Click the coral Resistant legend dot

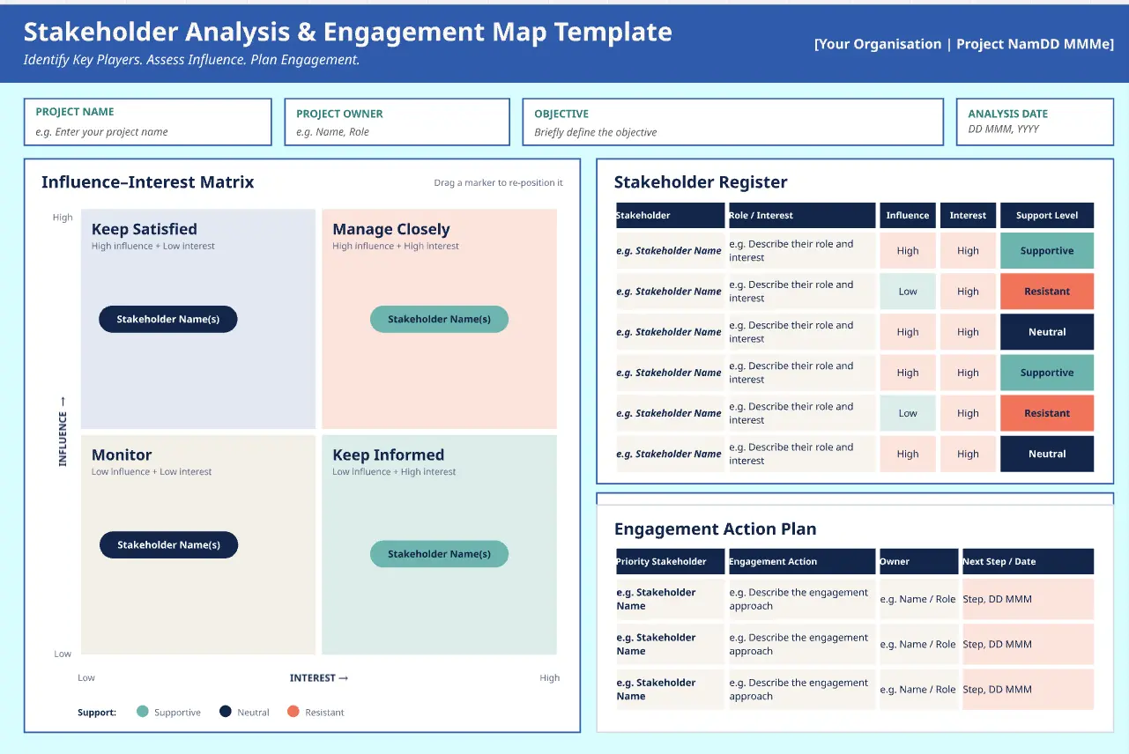coord(293,712)
